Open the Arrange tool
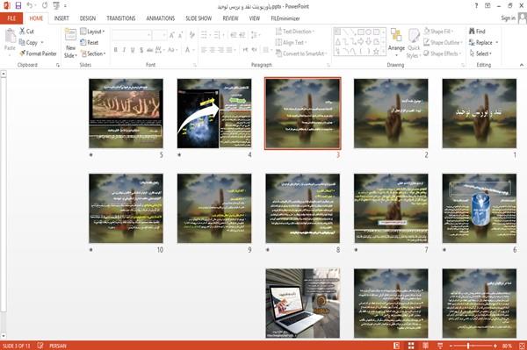The height and width of the screenshot is (350, 527). point(396,43)
